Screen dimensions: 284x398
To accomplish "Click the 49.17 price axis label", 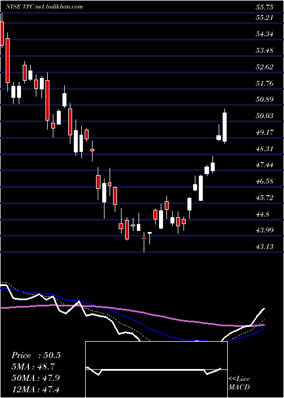I will click(x=265, y=132).
